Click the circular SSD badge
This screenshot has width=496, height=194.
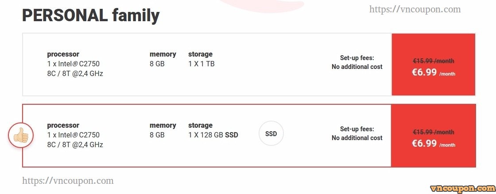271,134
